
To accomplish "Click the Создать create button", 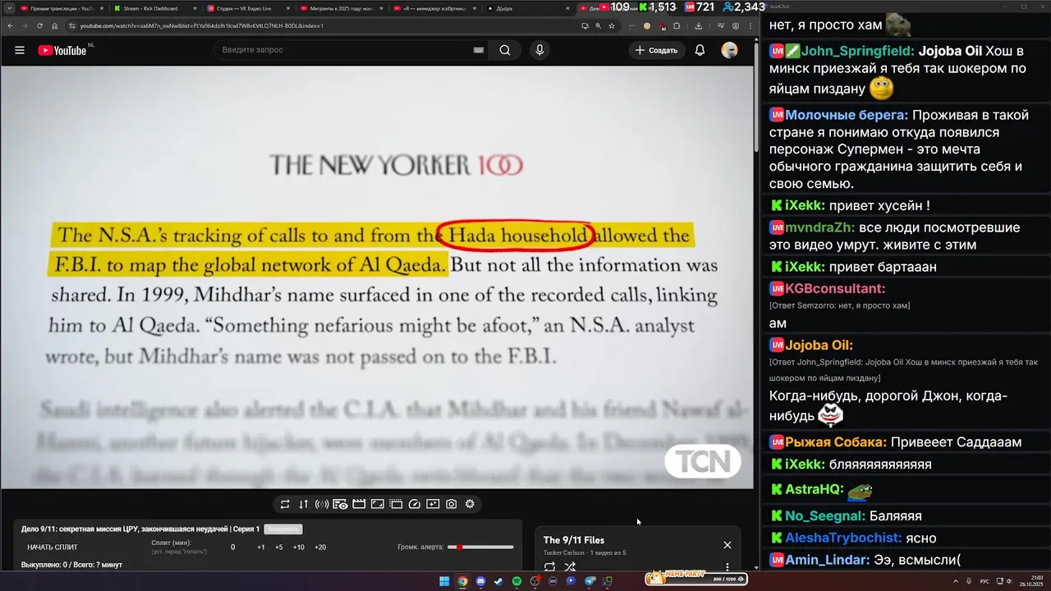I will tap(657, 50).
